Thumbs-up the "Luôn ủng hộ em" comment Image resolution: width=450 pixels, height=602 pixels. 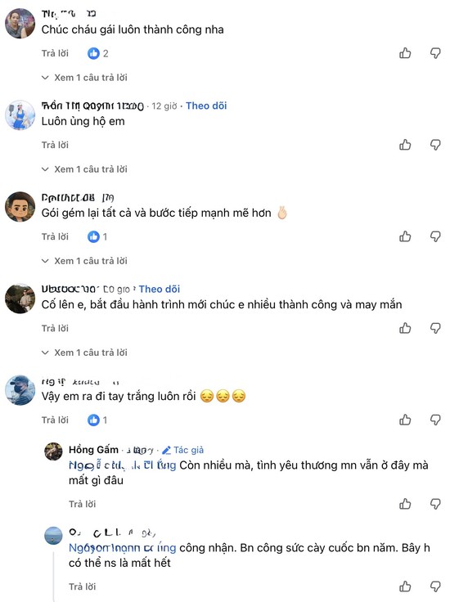pos(405,145)
